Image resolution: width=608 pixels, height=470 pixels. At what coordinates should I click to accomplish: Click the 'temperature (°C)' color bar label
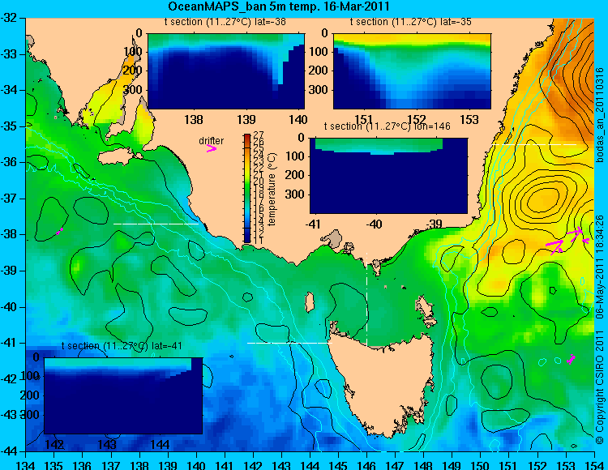(x=272, y=189)
